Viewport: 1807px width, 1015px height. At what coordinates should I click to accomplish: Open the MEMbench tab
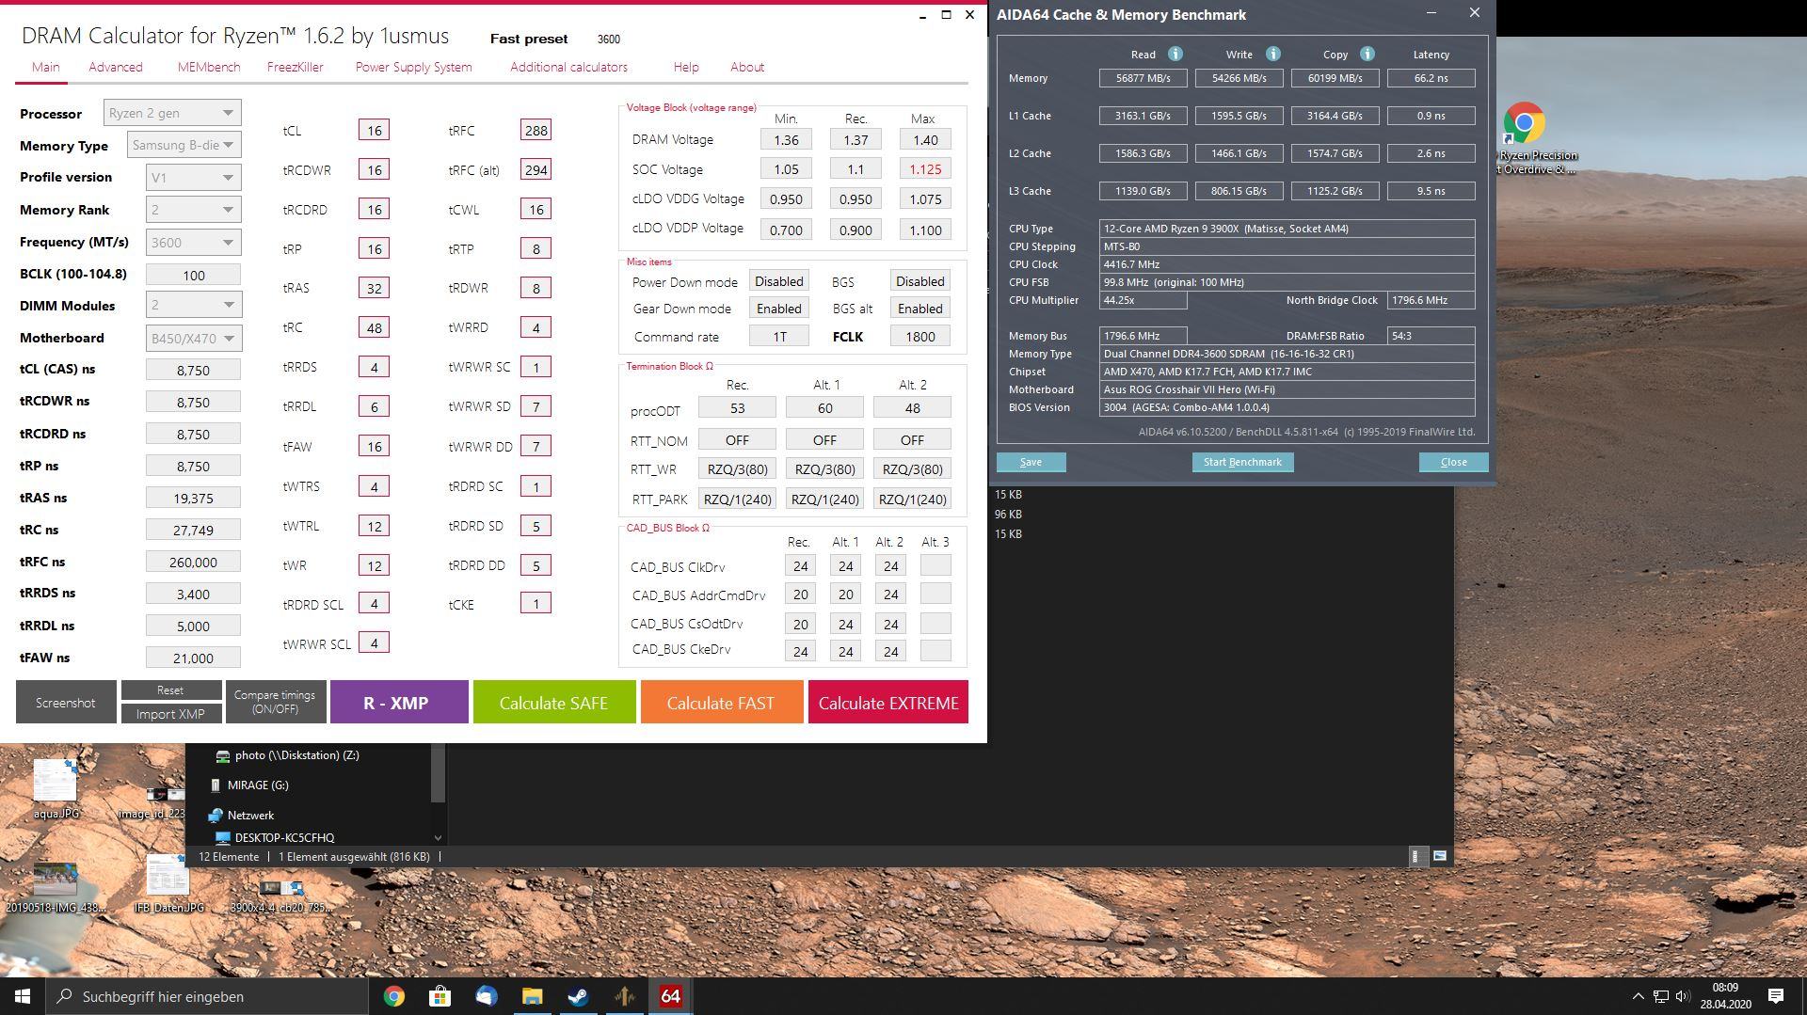209,67
